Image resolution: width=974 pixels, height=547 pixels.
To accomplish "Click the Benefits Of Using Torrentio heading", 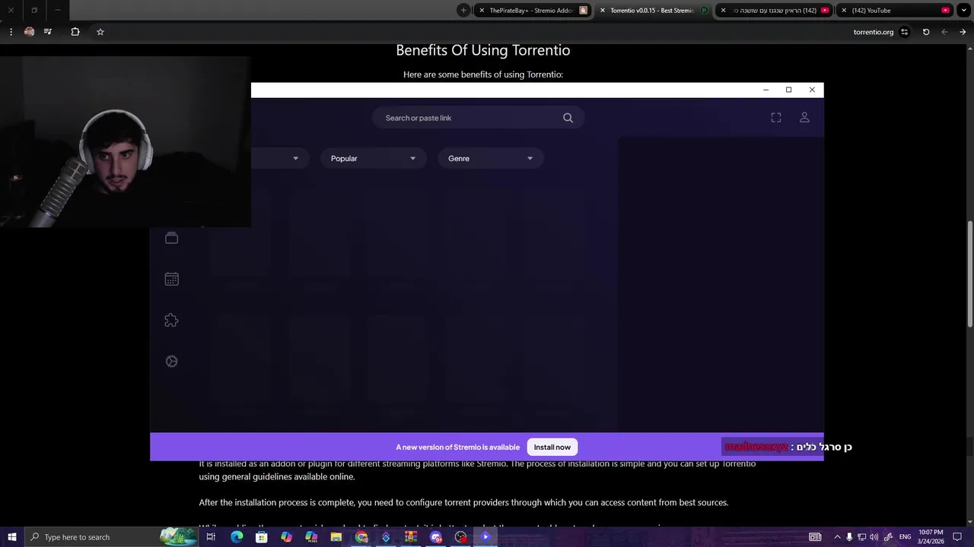I will (483, 50).
